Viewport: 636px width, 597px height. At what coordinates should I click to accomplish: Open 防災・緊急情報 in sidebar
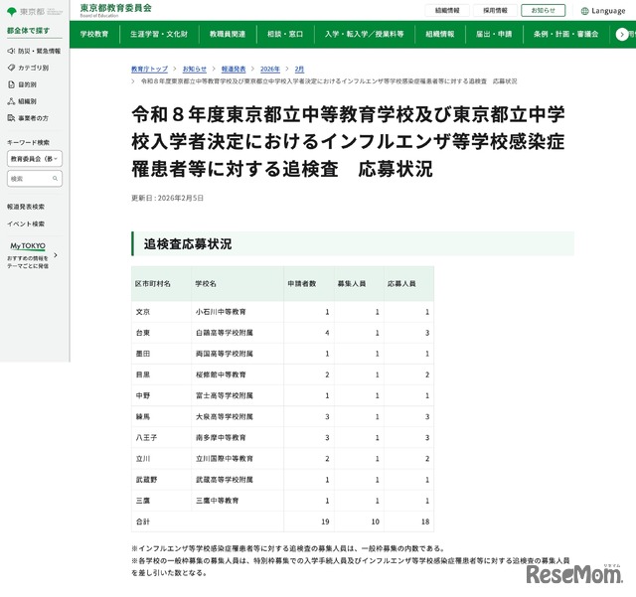(x=40, y=51)
